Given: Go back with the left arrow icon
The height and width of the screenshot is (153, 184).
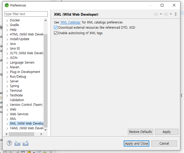Looking at the screenshot, I should tap(156, 14).
